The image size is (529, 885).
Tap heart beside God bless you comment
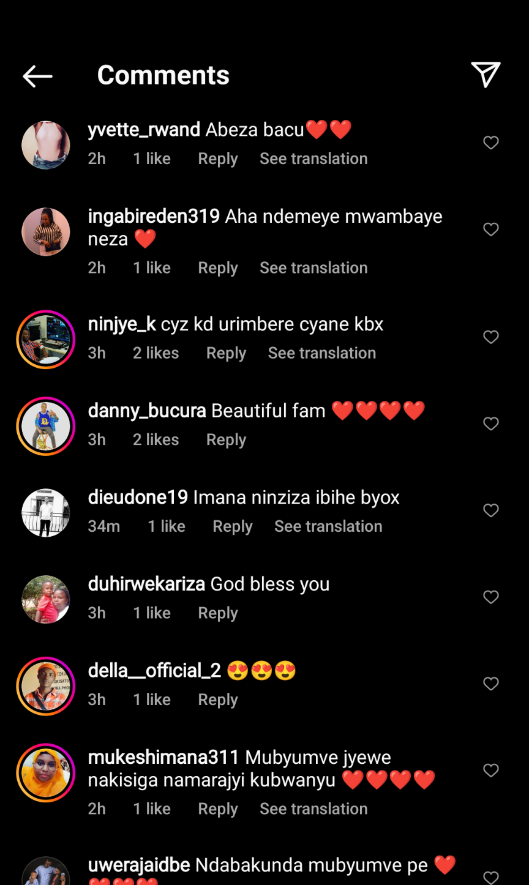tap(491, 597)
